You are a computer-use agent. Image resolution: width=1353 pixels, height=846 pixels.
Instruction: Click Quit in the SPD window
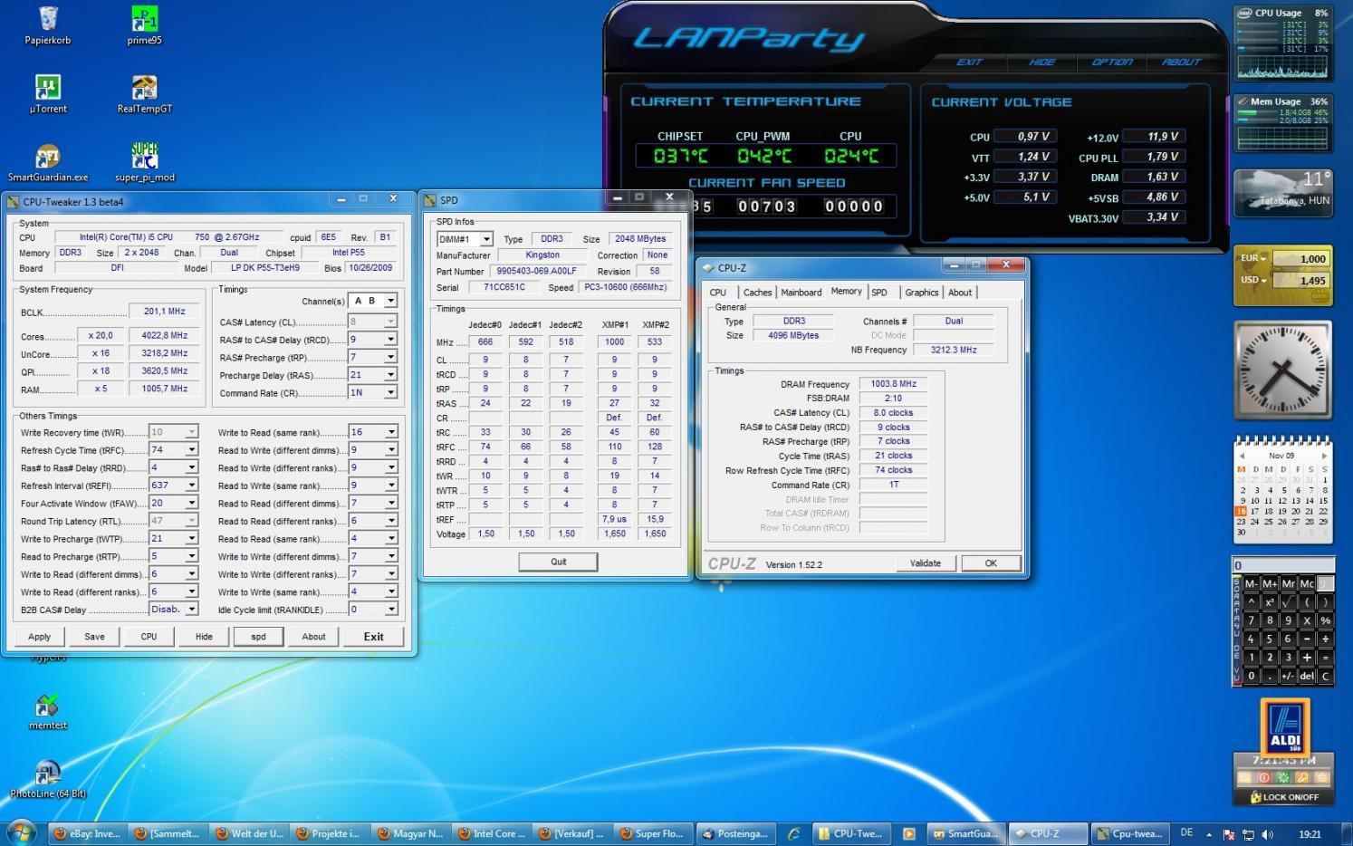(558, 562)
